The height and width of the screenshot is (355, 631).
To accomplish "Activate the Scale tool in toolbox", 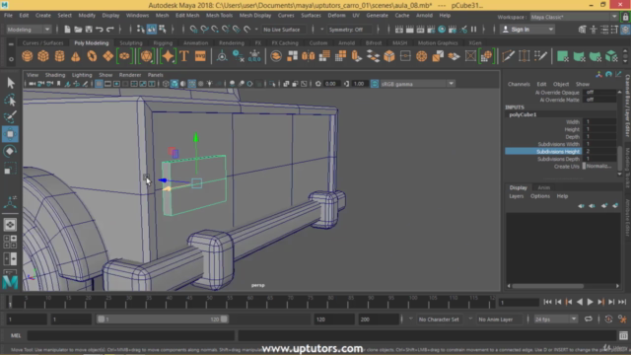I will tap(10, 169).
